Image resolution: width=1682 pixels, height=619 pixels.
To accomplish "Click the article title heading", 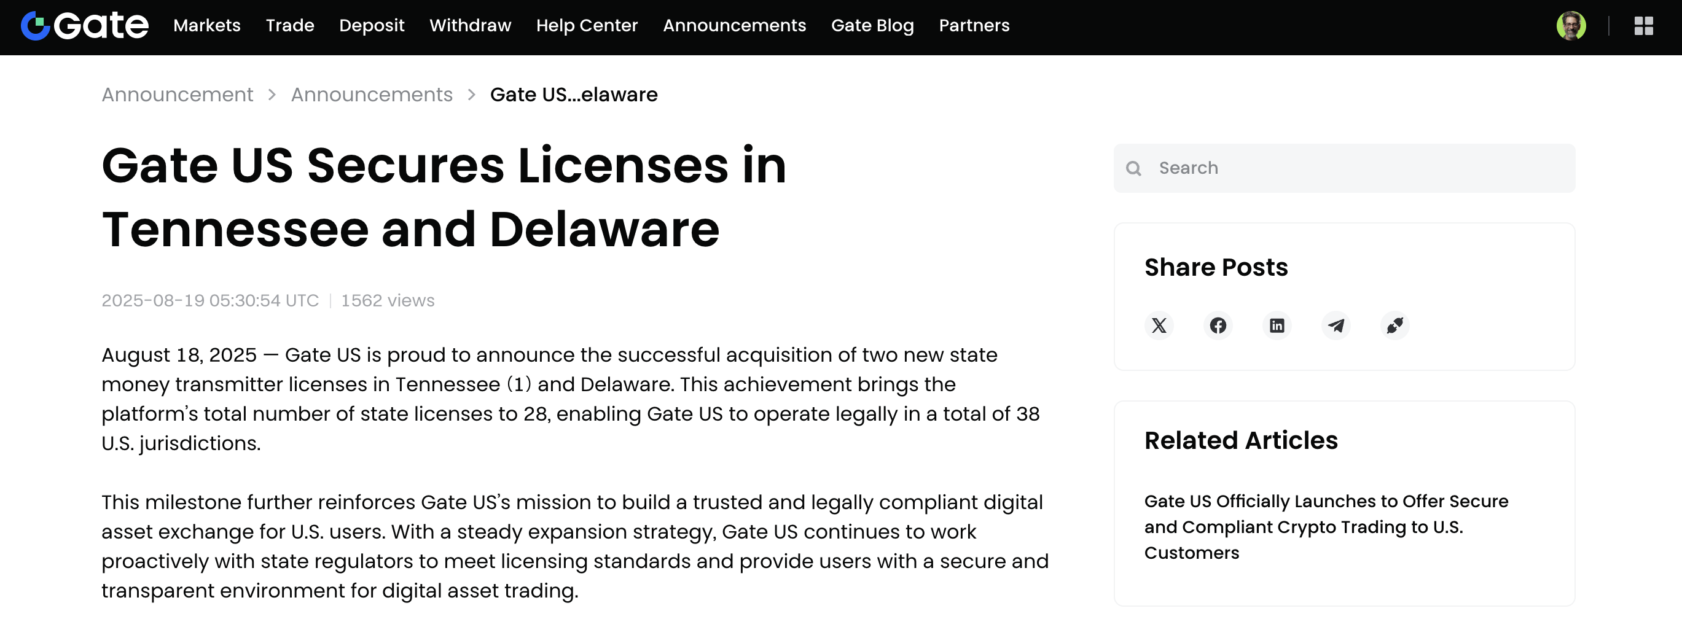I will coord(444,197).
